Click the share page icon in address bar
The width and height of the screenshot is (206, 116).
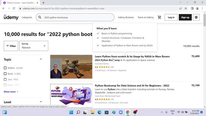tap(180, 8)
